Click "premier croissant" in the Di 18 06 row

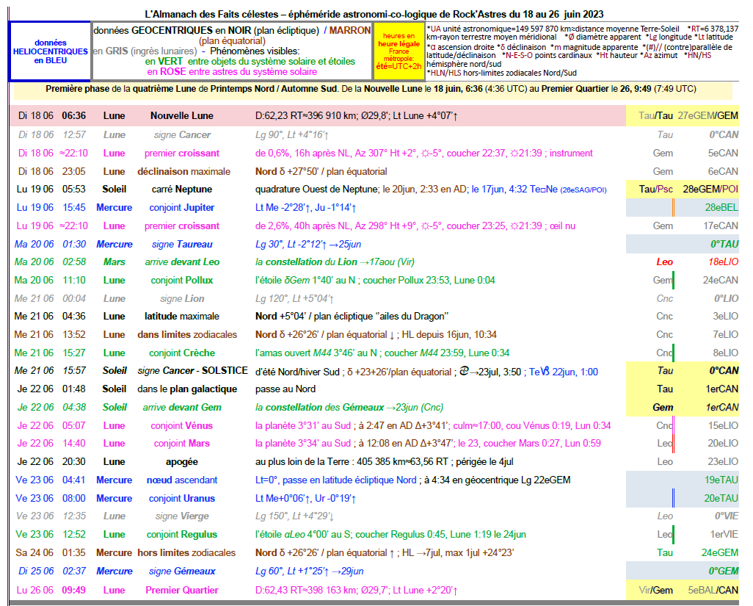[181, 154]
